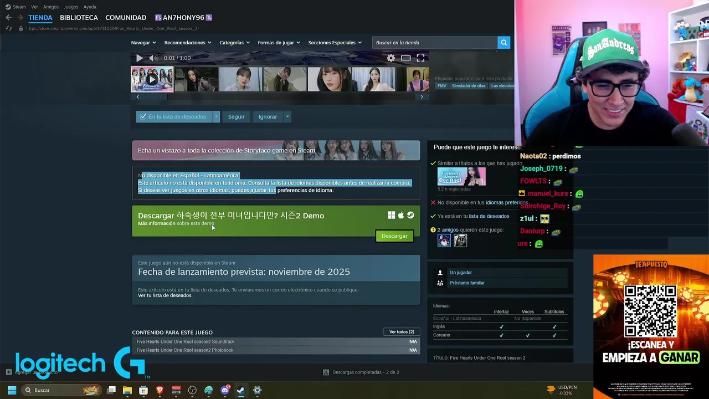Screen dimensions: 709x399
Task: Click the Simulador de citas tag
Action: coord(469,86)
